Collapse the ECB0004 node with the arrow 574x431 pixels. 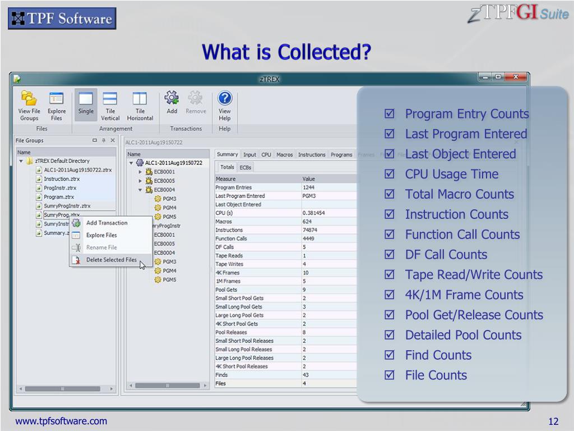click(x=140, y=190)
